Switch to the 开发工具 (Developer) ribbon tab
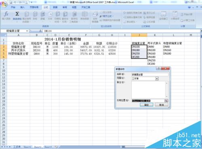 [86, 7]
